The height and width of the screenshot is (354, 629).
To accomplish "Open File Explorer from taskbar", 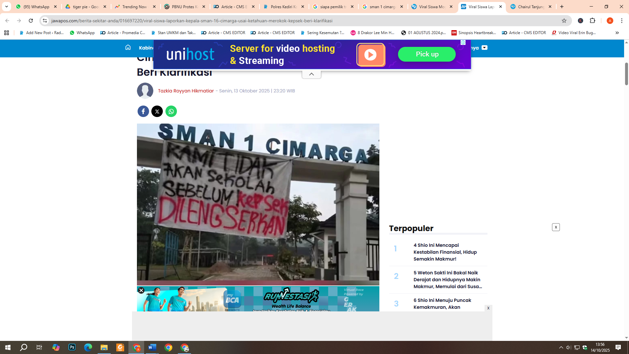I will [104, 347].
